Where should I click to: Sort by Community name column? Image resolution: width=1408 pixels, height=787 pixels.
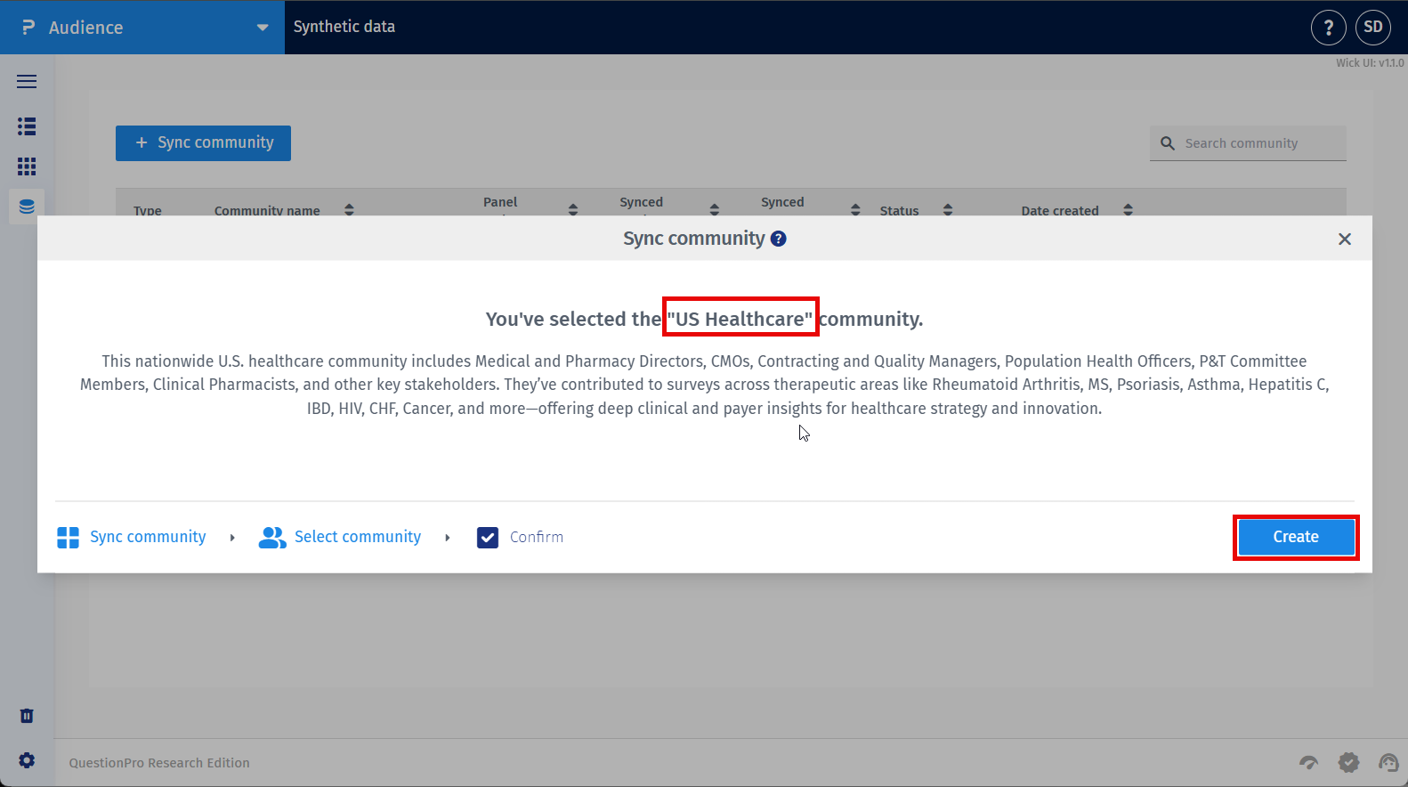[349, 210]
